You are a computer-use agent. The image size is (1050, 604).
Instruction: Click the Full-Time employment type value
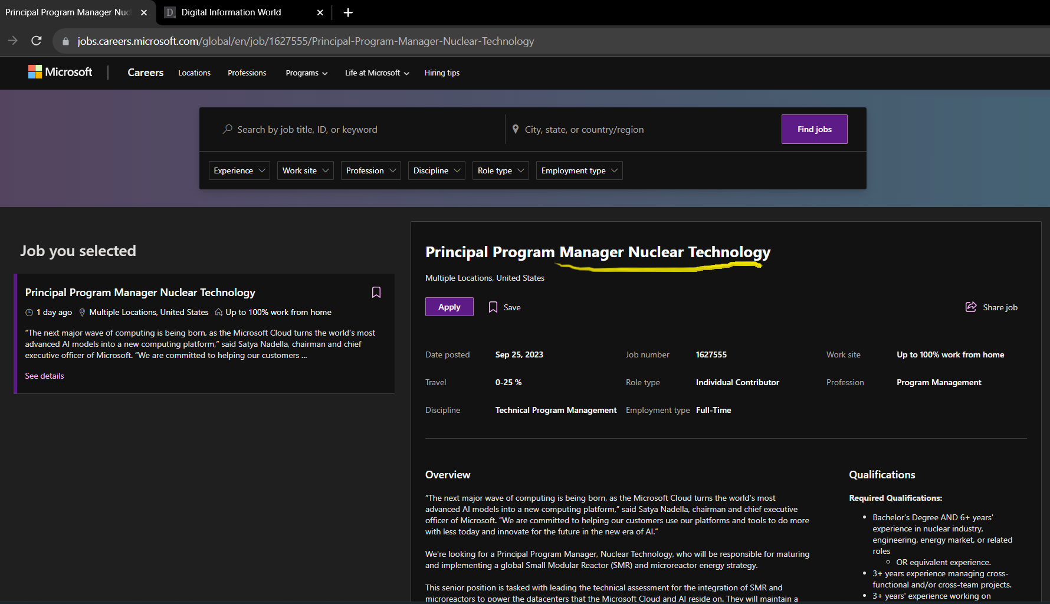tap(714, 410)
